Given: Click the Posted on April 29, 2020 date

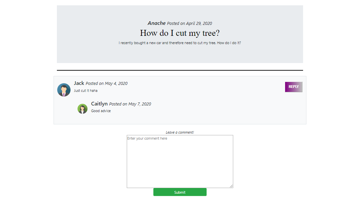Looking at the screenshot, I should tap(189, 24).
